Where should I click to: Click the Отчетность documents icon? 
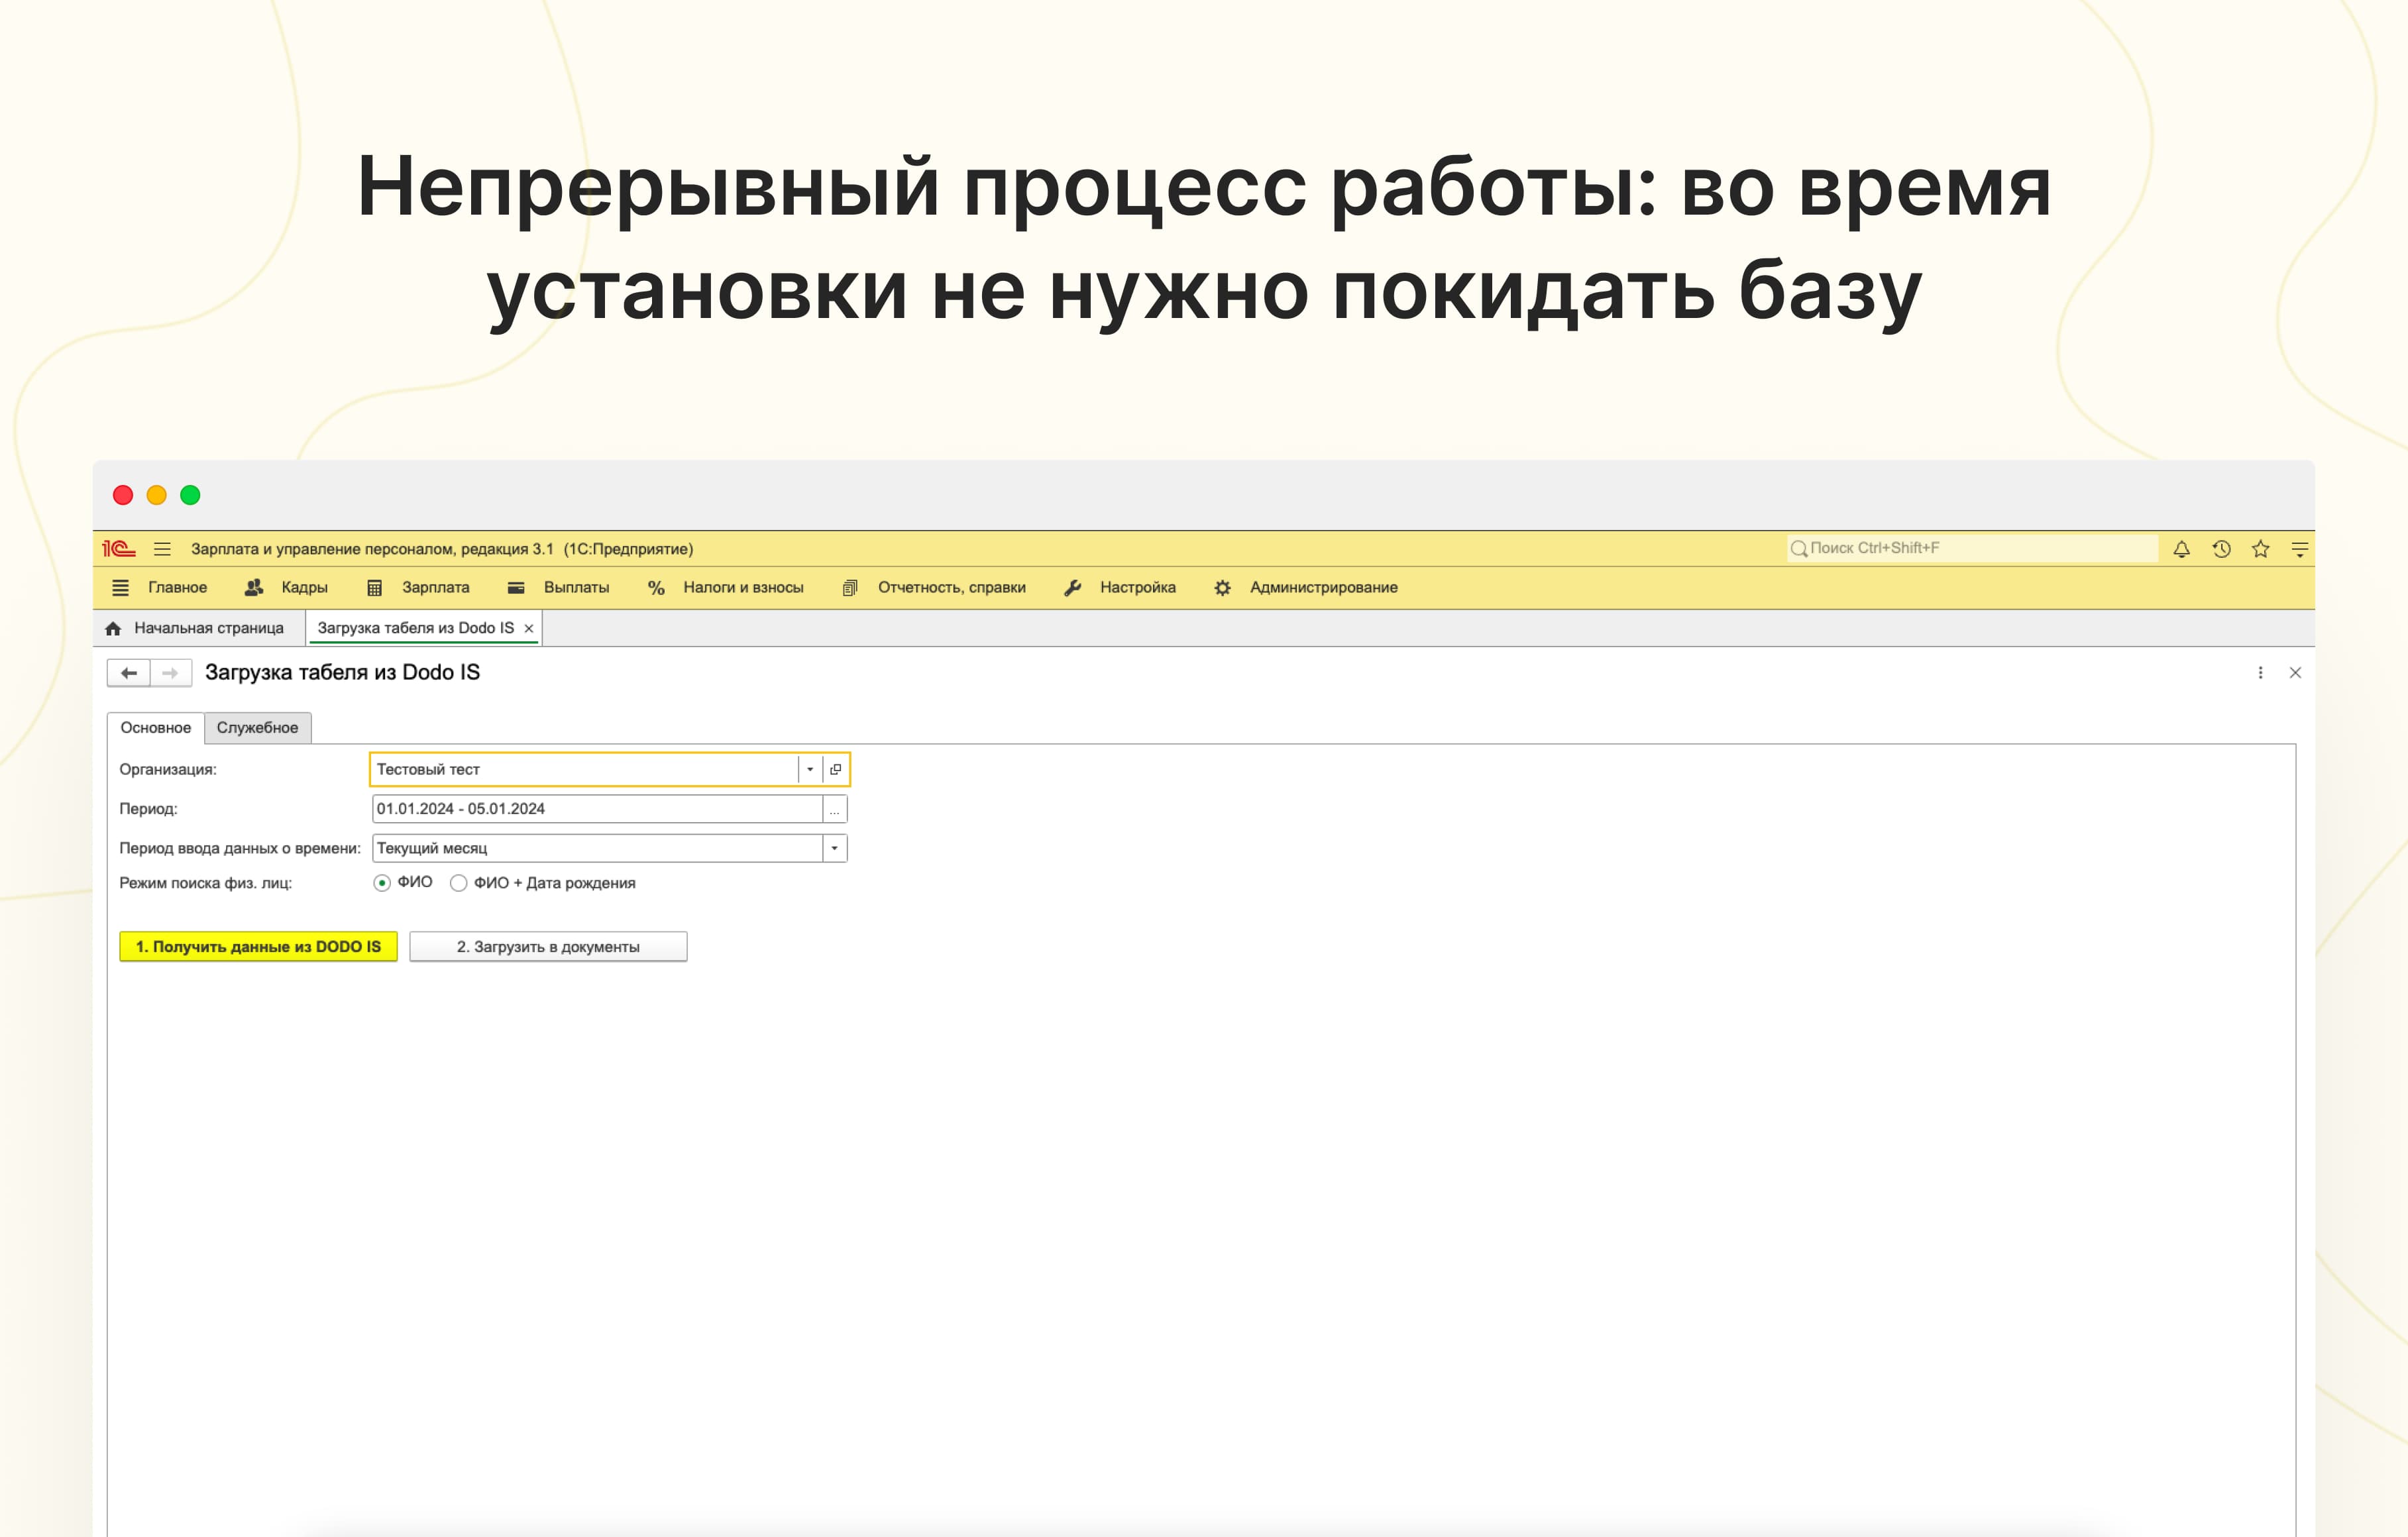(850, 588)
